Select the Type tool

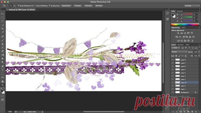click(x=2, y=70)
